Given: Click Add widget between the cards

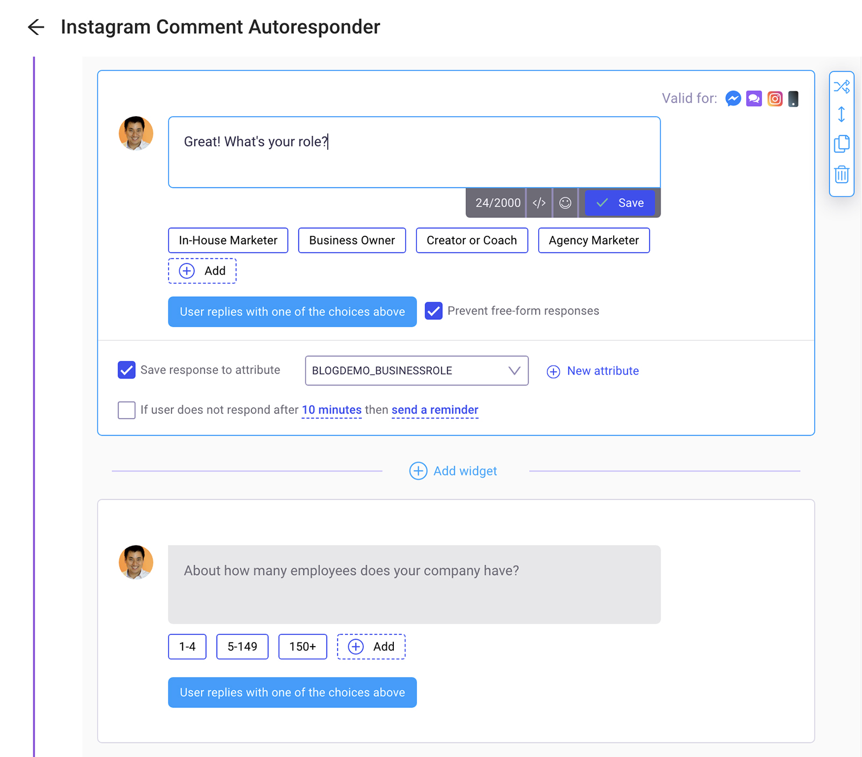Looking at the screenshot, I should pos(453,471).
